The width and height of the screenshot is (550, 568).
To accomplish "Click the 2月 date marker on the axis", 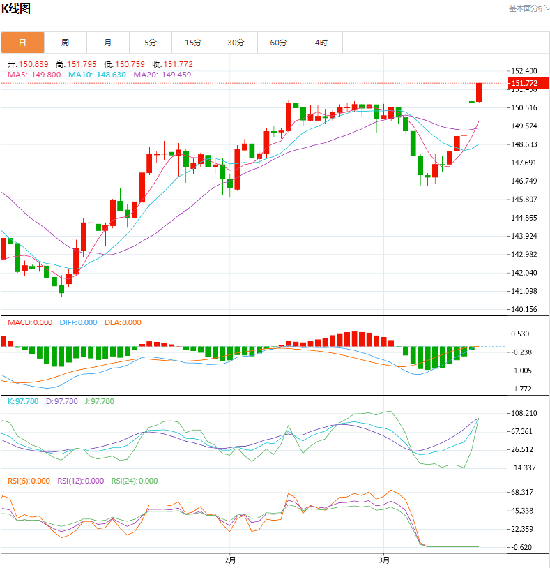I will point(230,560).
